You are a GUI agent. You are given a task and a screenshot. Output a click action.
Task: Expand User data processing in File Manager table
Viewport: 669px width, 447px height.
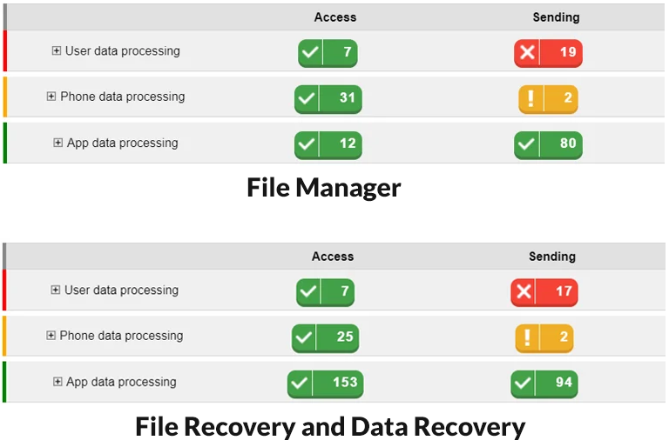click(57, 50)
